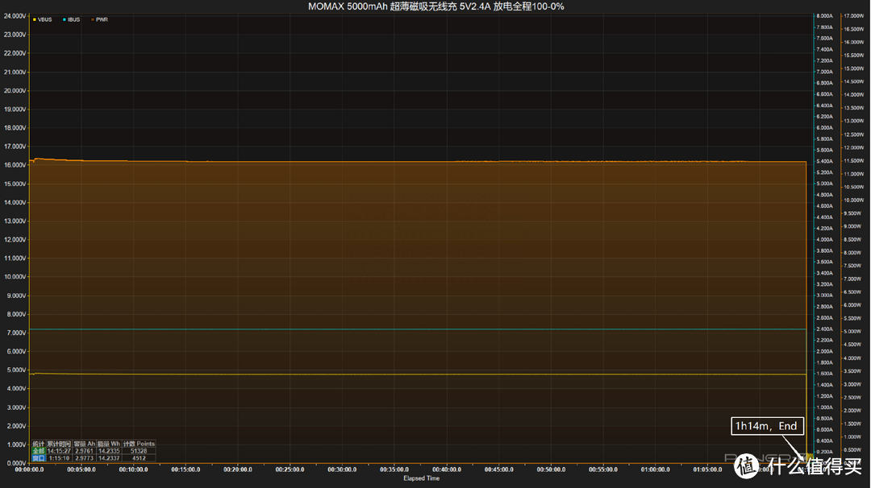871x488 pixels.
Task: Click the 00:00:00.0 time axis label
Action: (x=30, y=469)
